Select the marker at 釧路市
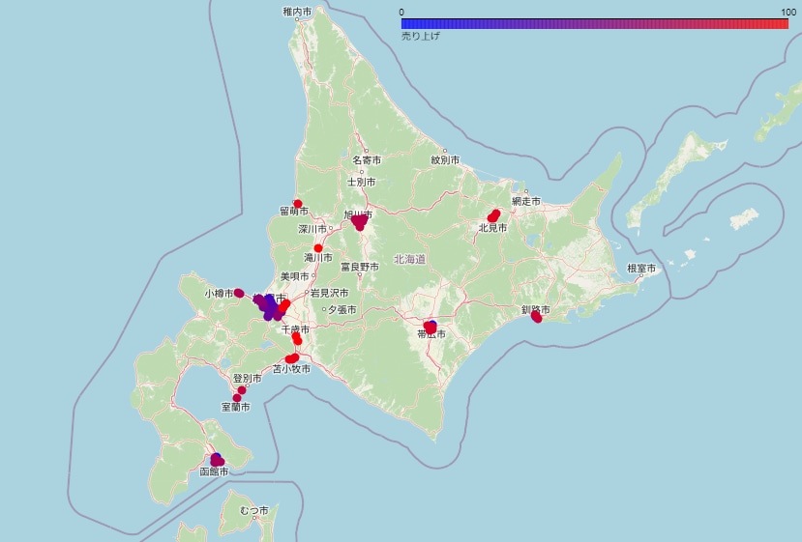802x542 pixels. coord(536,317)
